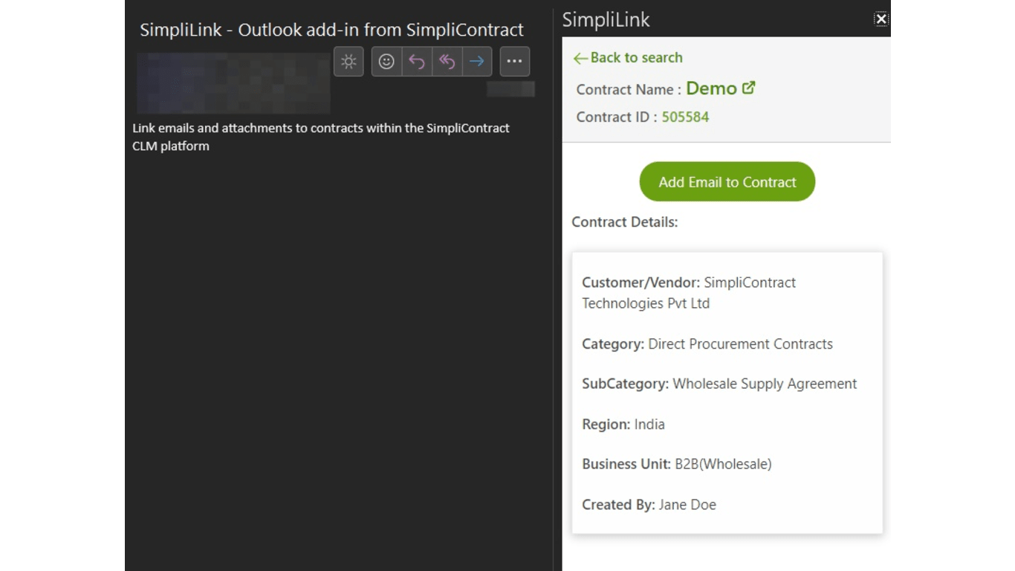Click the Created By Jane Doe entry

point(687,505)
